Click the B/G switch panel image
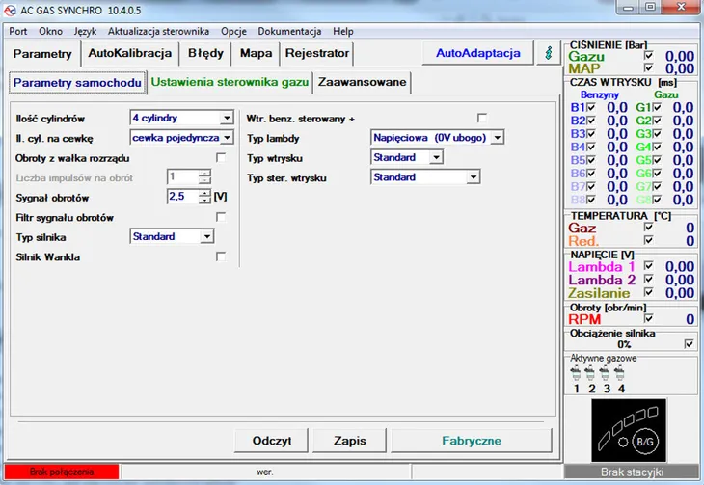The image size is (704, 485). coord(629,430)
